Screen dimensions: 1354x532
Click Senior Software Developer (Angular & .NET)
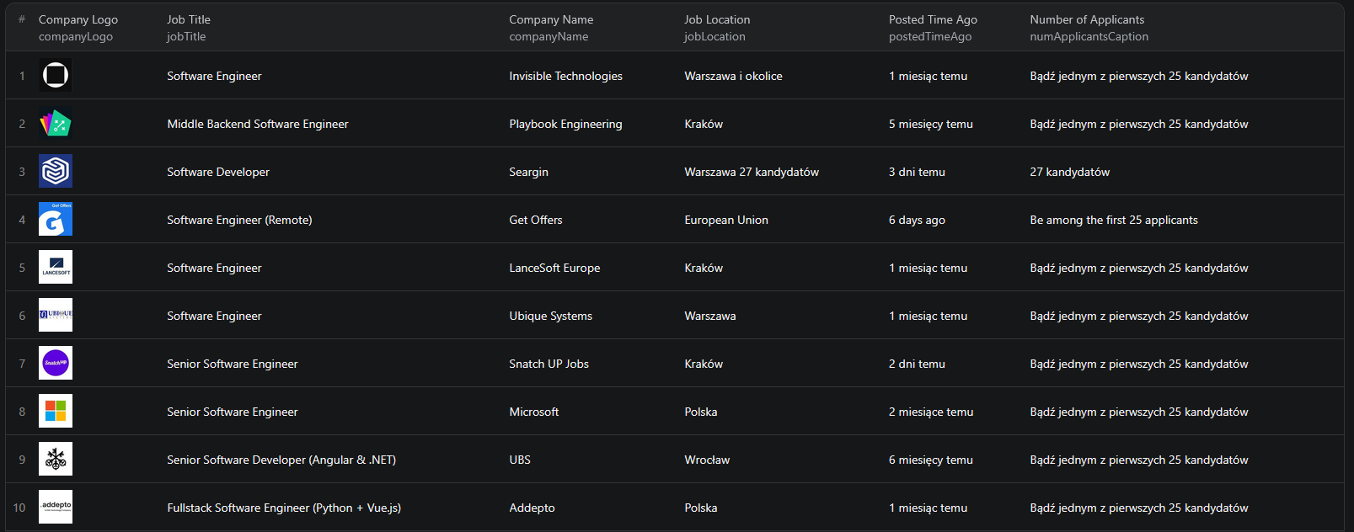281,460
